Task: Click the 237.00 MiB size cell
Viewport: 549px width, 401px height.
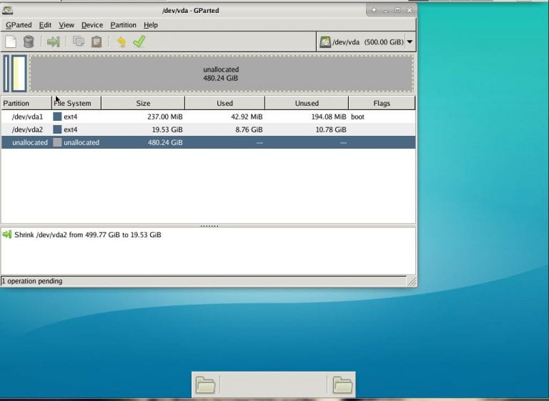Action: 165,117
